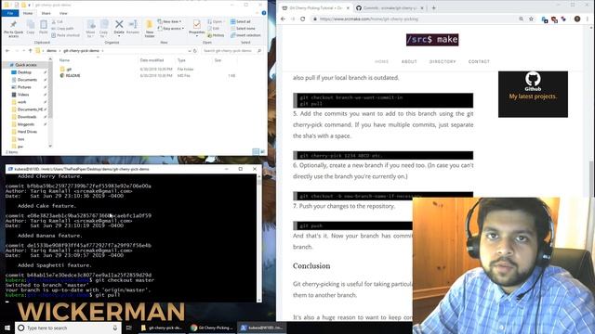Click the GitHub logo in sidebar widget
595x334 pixels.
click(533, 79)
